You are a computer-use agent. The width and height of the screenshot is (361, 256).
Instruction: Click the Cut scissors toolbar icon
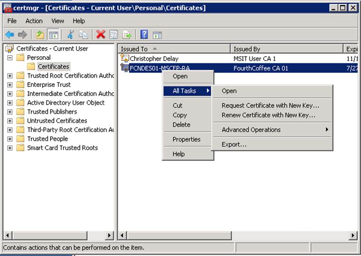71,34
